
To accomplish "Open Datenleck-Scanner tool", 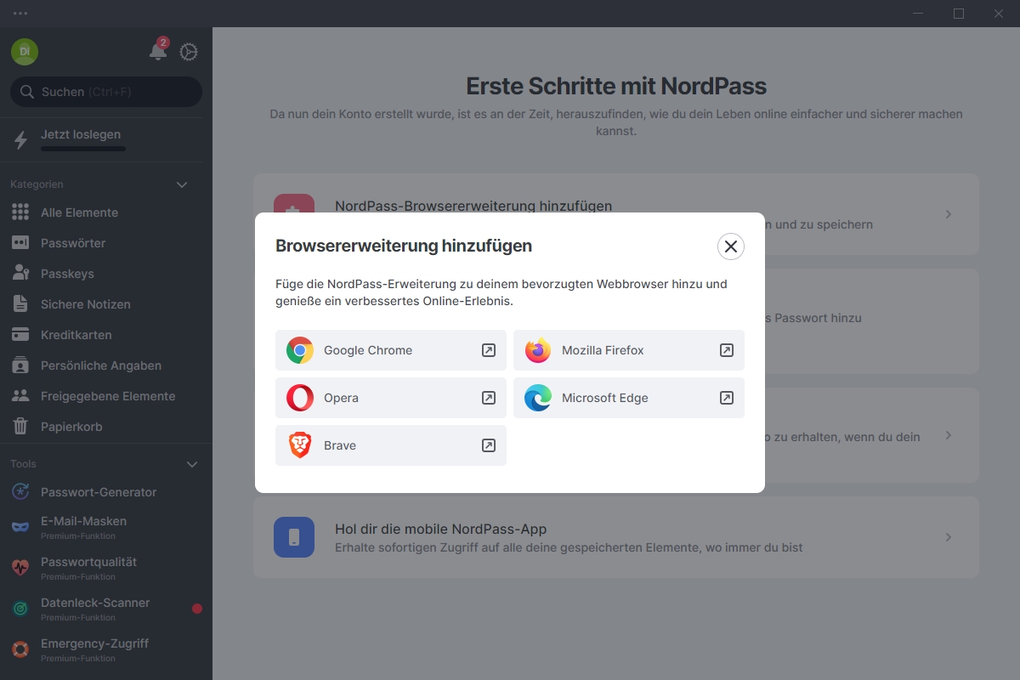I will (x=105, y=609).
